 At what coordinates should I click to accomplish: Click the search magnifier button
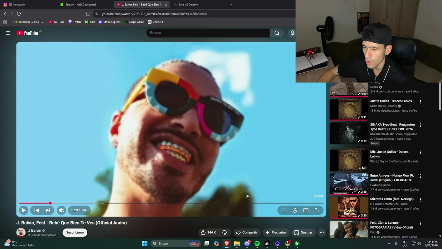point(277,33)
